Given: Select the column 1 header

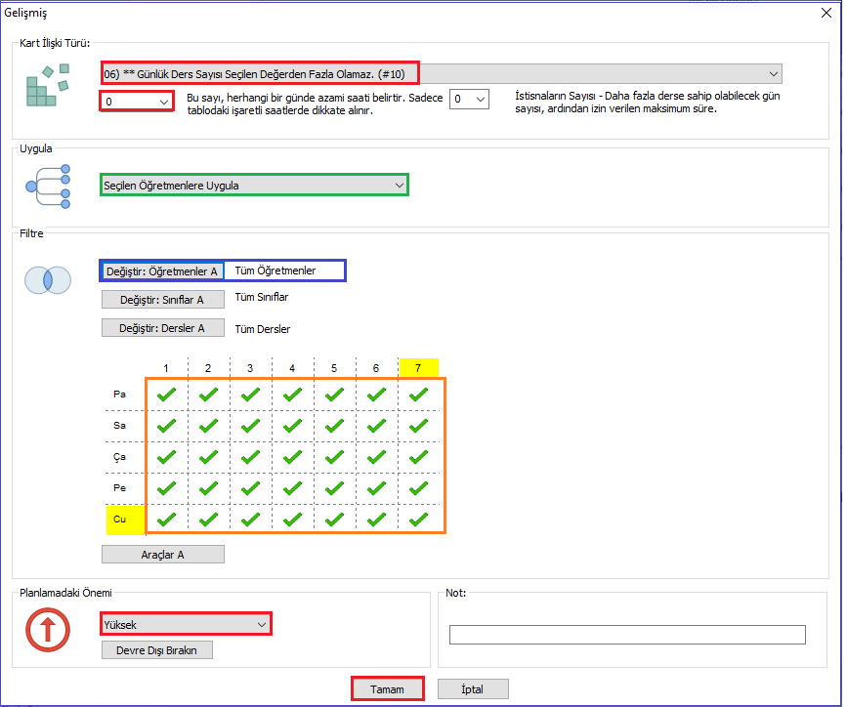Looking at the screenshot, I should point(166,368).
